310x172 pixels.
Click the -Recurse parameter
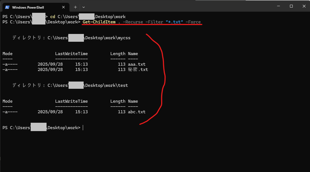[133, 22]
